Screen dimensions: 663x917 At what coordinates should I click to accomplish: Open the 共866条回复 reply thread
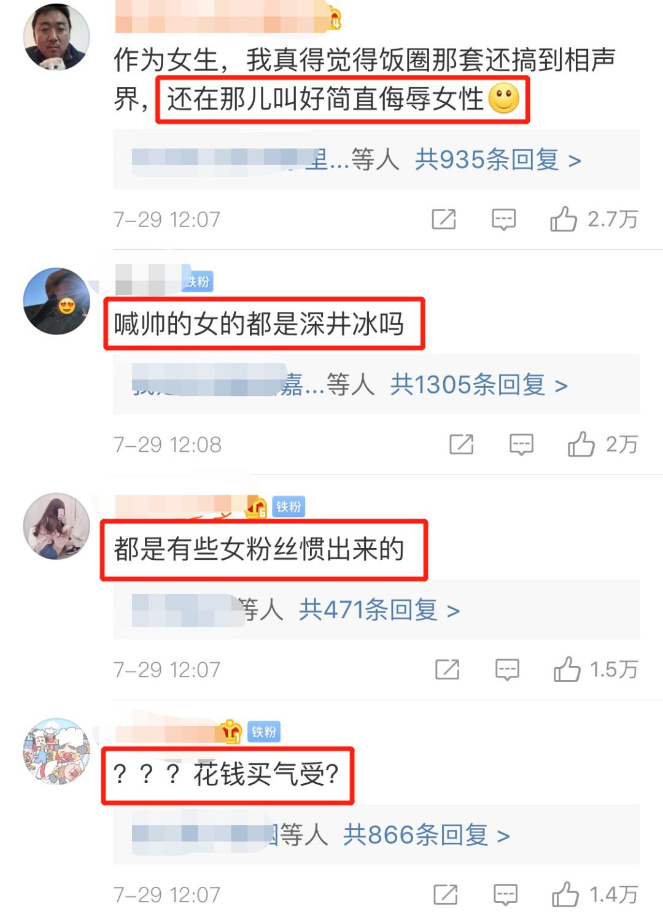point(427,835)
